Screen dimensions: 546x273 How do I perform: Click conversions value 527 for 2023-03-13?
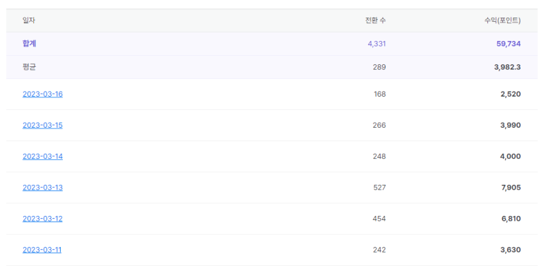(379, 188)
